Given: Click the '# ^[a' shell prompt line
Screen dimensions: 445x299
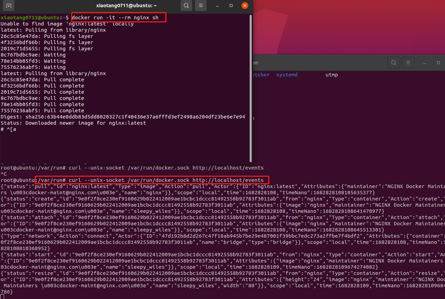Looking at the screenshot, I should pyautogui.click(x=8, y=129).
